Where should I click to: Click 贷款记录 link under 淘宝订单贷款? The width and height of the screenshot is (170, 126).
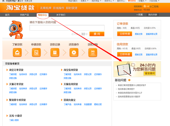point(33,74)
